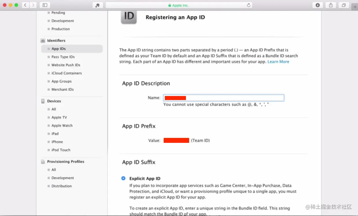Go forward with Safari forward arrow

click(x=33, y=5)
